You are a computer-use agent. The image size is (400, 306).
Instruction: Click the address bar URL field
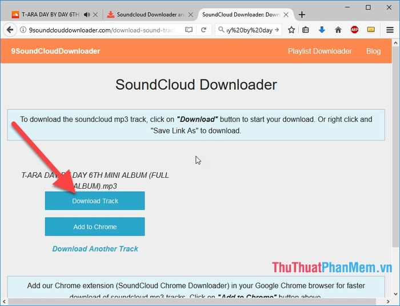point(102,30)
